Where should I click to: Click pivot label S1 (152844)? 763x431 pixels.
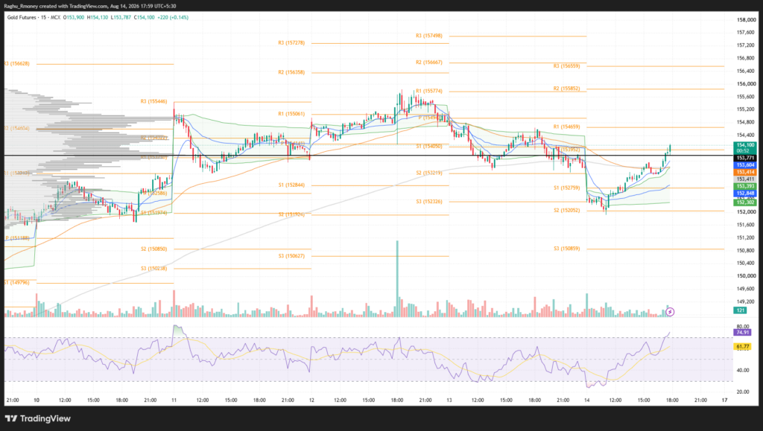pos(291,185)
